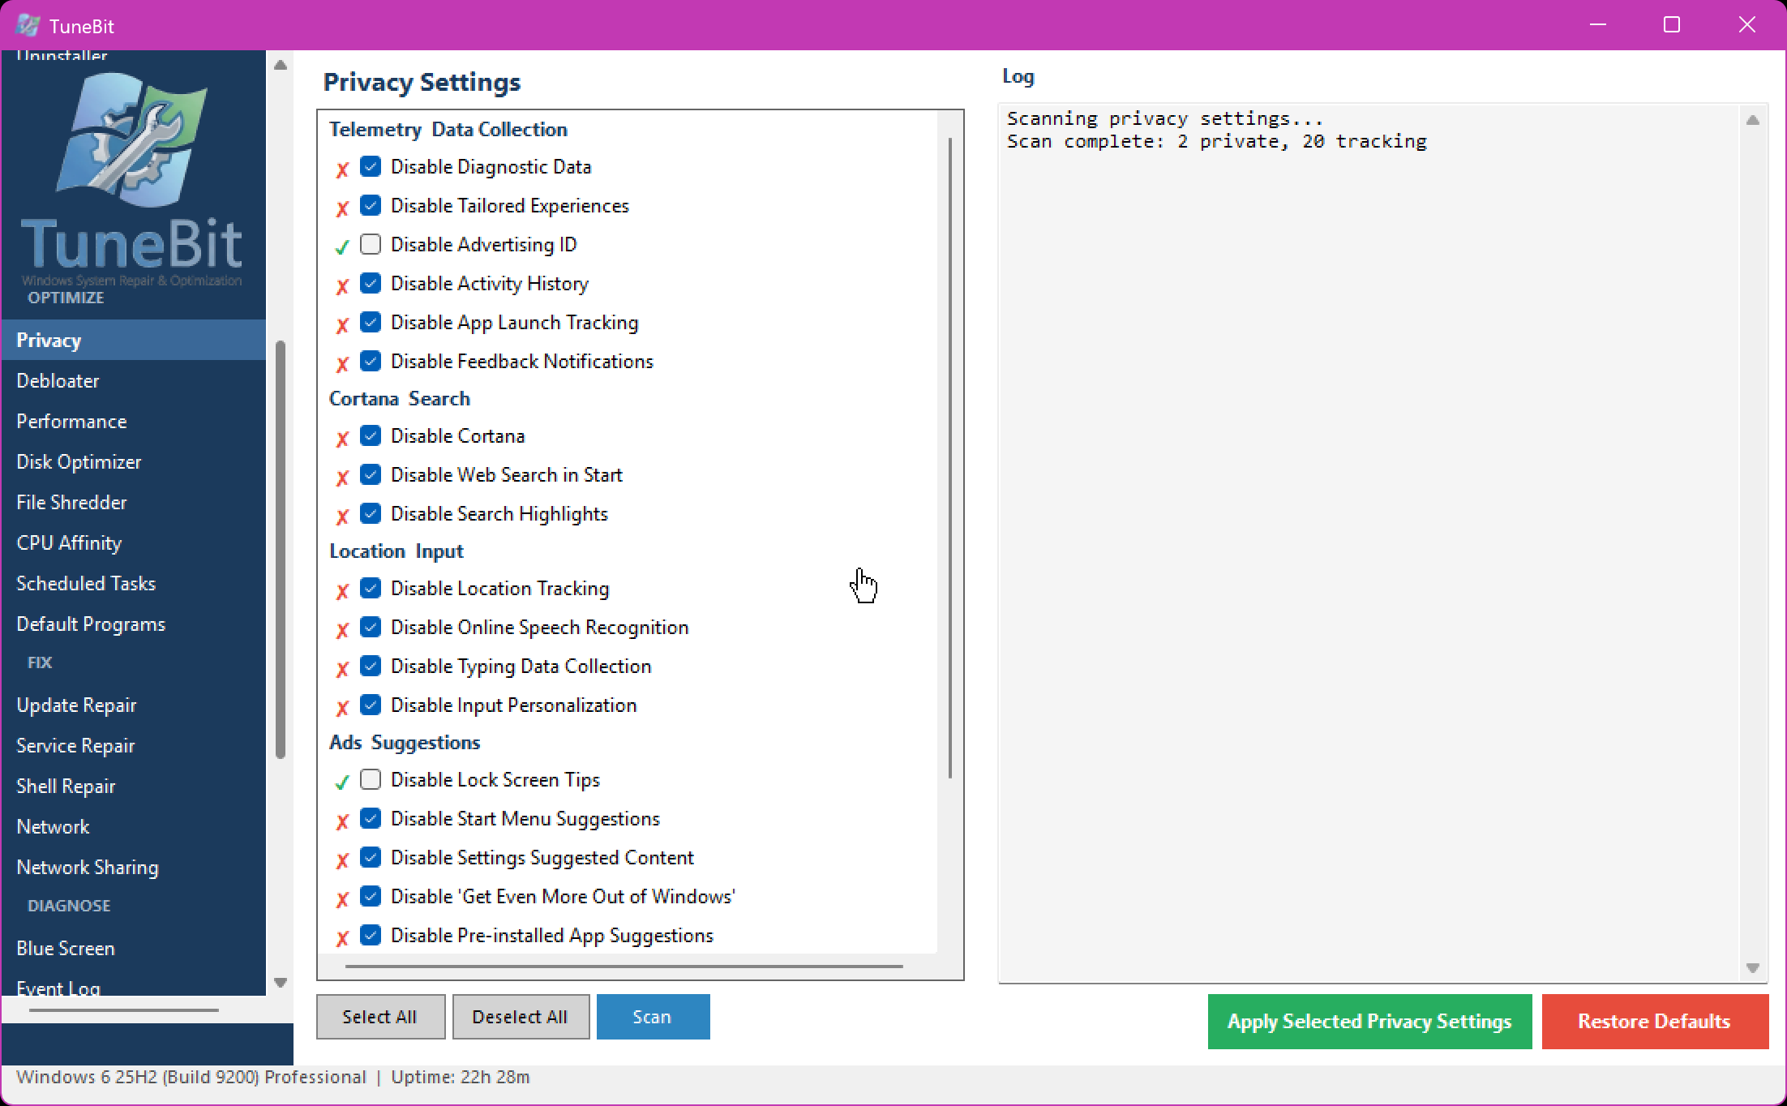Open Network Sharing page
Image resolution: width=1787 pixels, height=1106 pixels.
[134, 867]
